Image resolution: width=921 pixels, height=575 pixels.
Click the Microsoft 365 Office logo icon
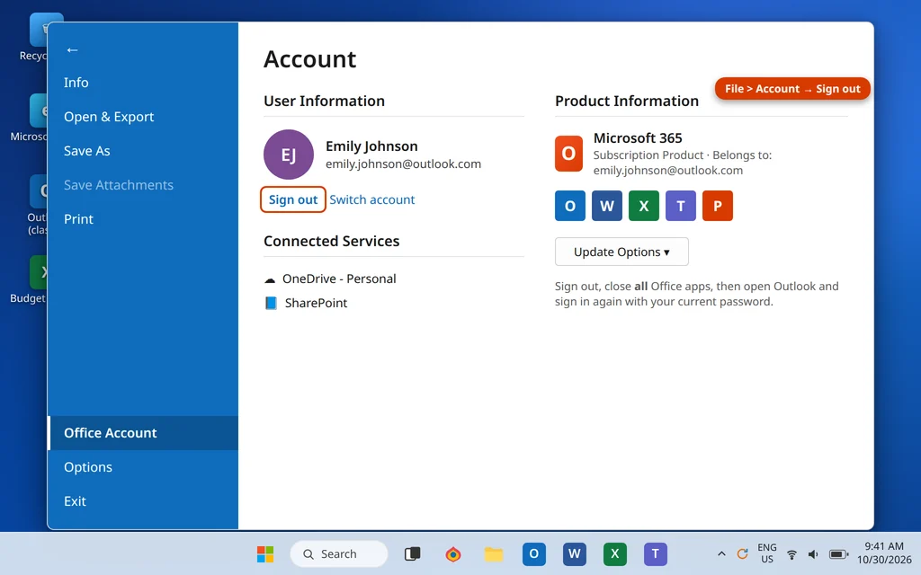pos(568,153)
